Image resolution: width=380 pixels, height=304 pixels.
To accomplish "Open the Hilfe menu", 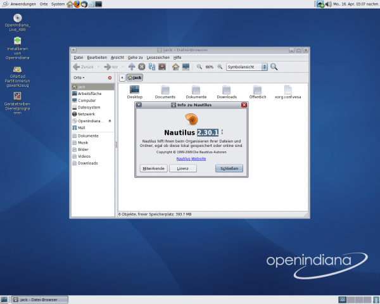I will (177, 58).
